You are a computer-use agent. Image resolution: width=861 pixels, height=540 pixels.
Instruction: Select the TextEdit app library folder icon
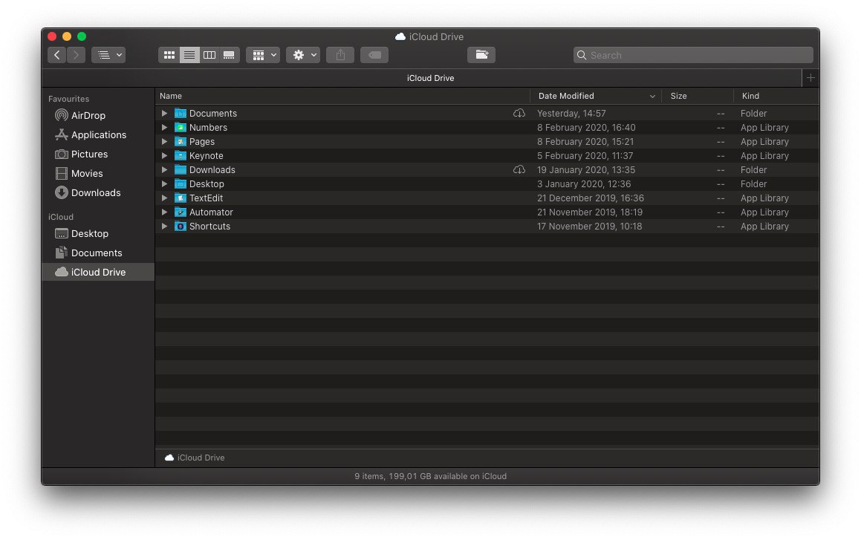(180, 198)
